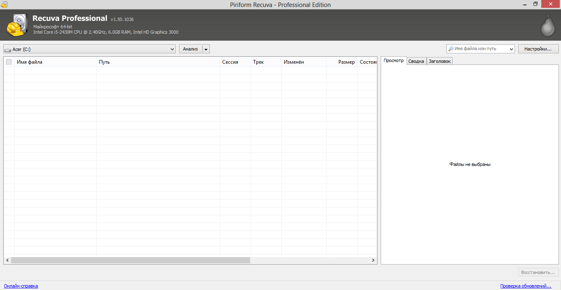Switch to the Сводка tab
561x290 pixels.
point(416,61)
